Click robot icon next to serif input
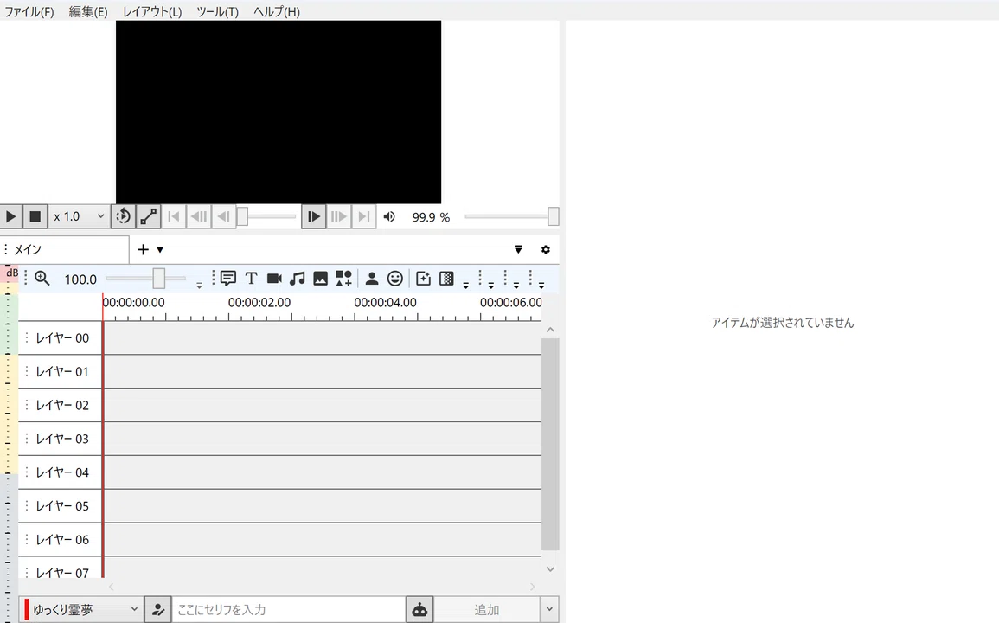The width and height of the screenshot is (999, 623). coord(419,610)
